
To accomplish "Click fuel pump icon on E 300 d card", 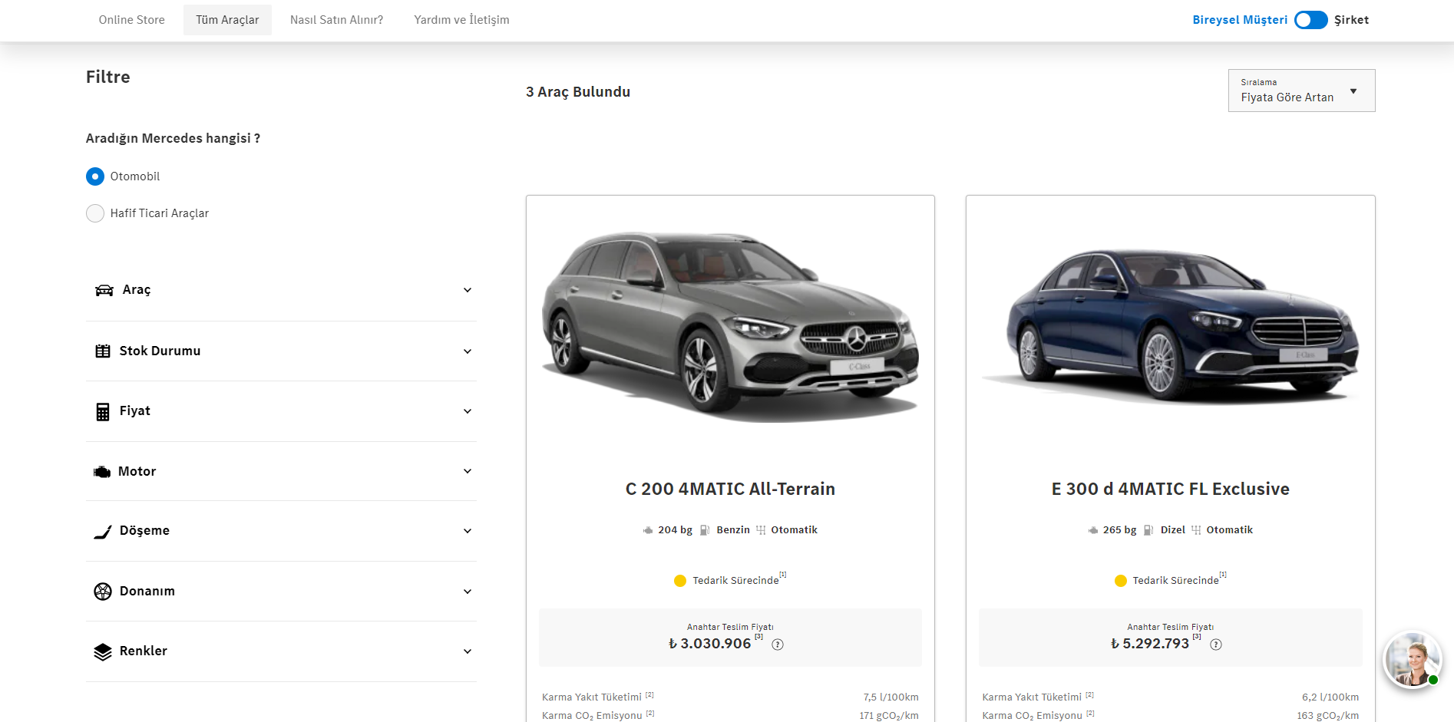I will (x=1148, y=530).
